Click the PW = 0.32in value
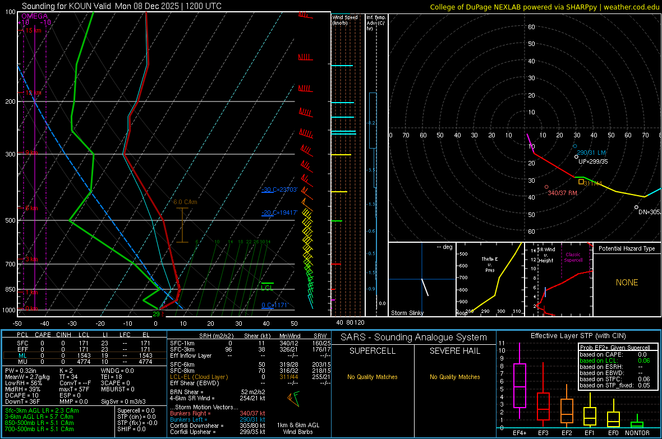This screenshot has height=439, width=662. point(21,371)
